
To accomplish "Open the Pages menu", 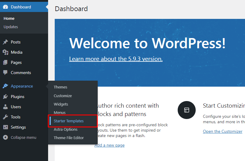I will click(24, 62).
